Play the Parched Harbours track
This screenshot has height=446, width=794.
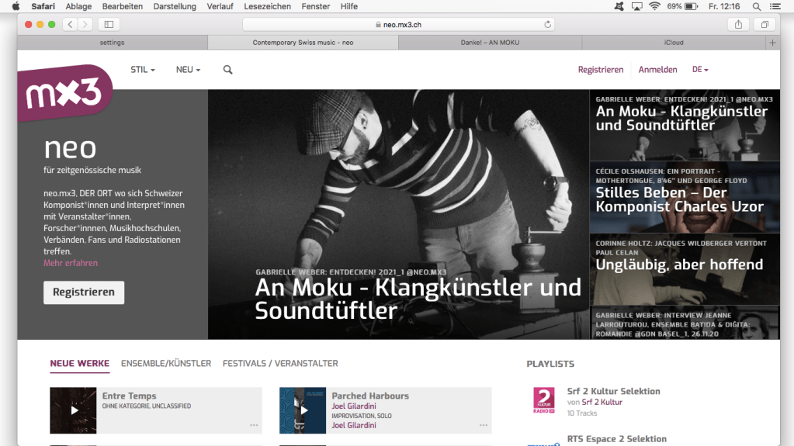303,410
